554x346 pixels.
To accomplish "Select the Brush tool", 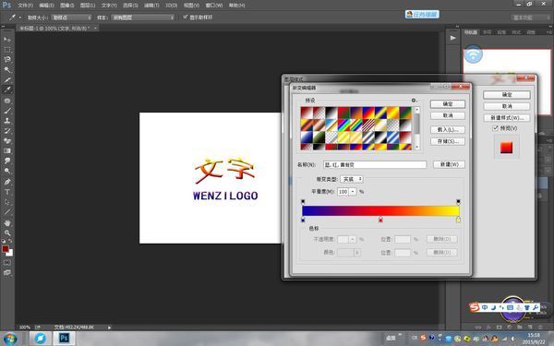I will (7, 111).
